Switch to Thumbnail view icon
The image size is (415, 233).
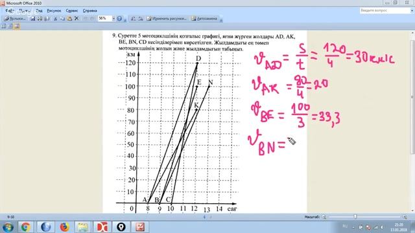pyautogui.click(x=4, y=26)
